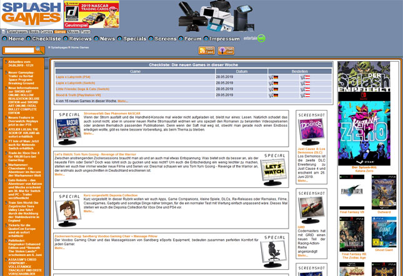Switch to the Movies tab

pos(73,32)
